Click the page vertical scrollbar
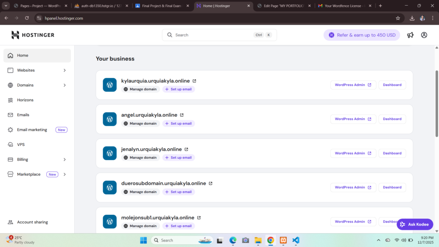Viewport: 439px width, 247px height. click(x=437, y=103)
